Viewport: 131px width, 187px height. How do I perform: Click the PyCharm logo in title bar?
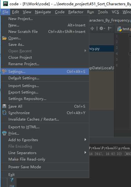[5, 4]
